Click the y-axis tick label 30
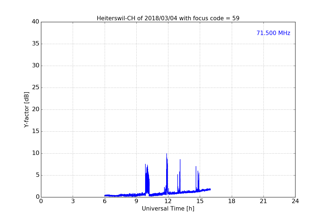Viewport: 328px width, 219px height. 36,66
